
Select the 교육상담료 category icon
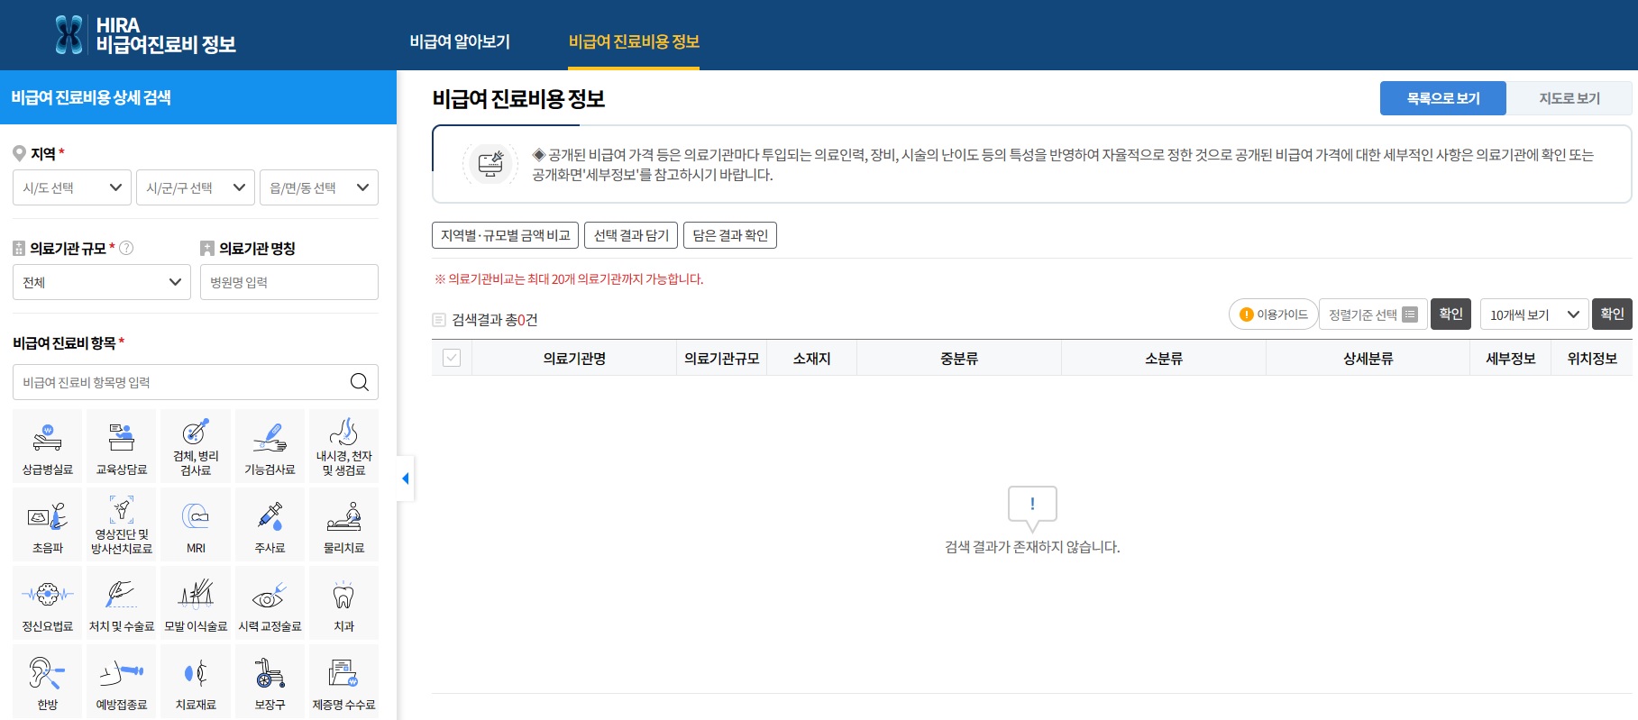[x=122, y=446]
